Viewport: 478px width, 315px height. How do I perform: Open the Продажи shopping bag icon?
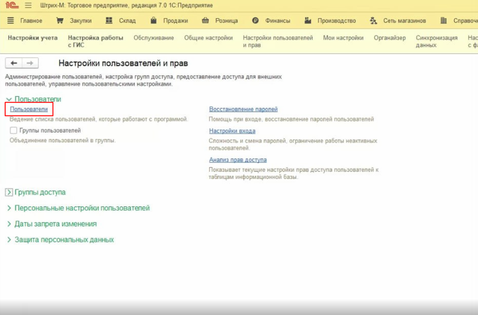pyautogui.click(x=153, y=21)
